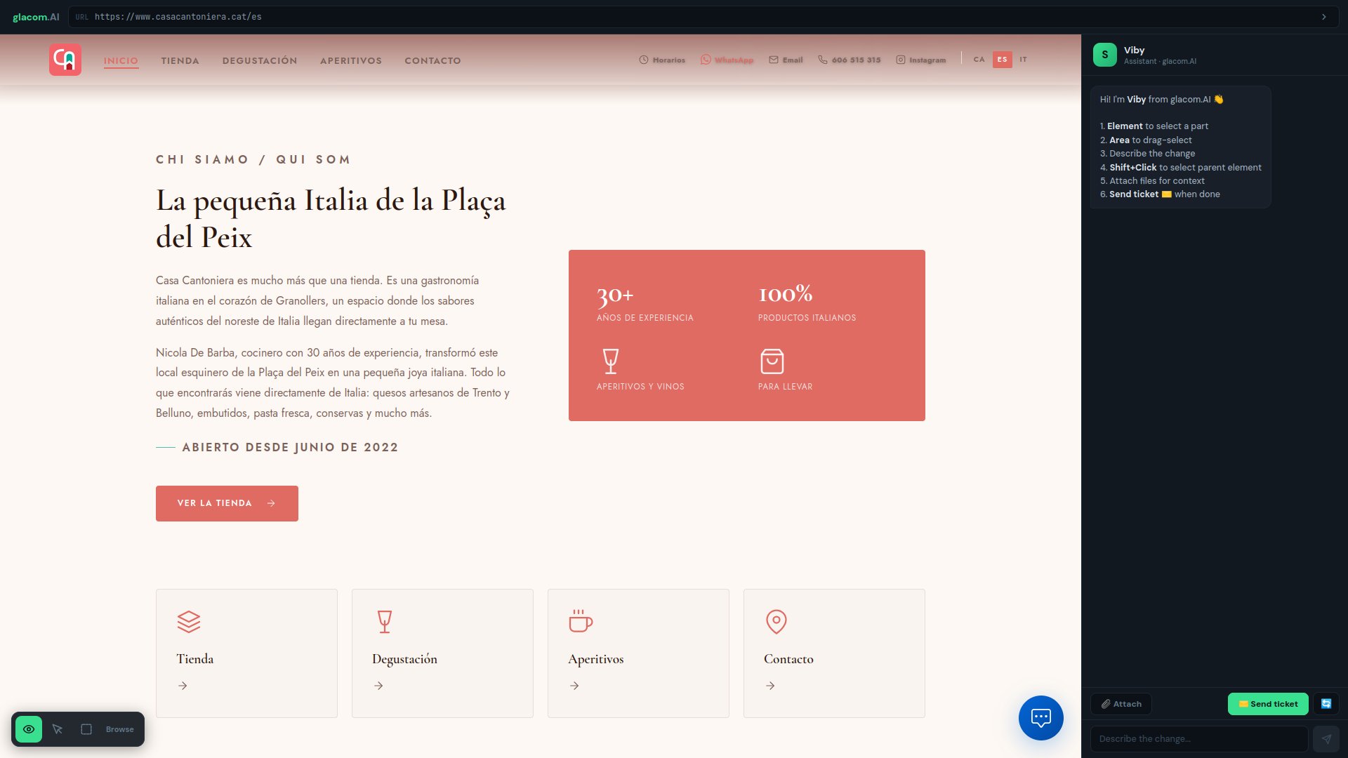
Task: Click the Ver la Tienda button
Action: click(227, 503)
